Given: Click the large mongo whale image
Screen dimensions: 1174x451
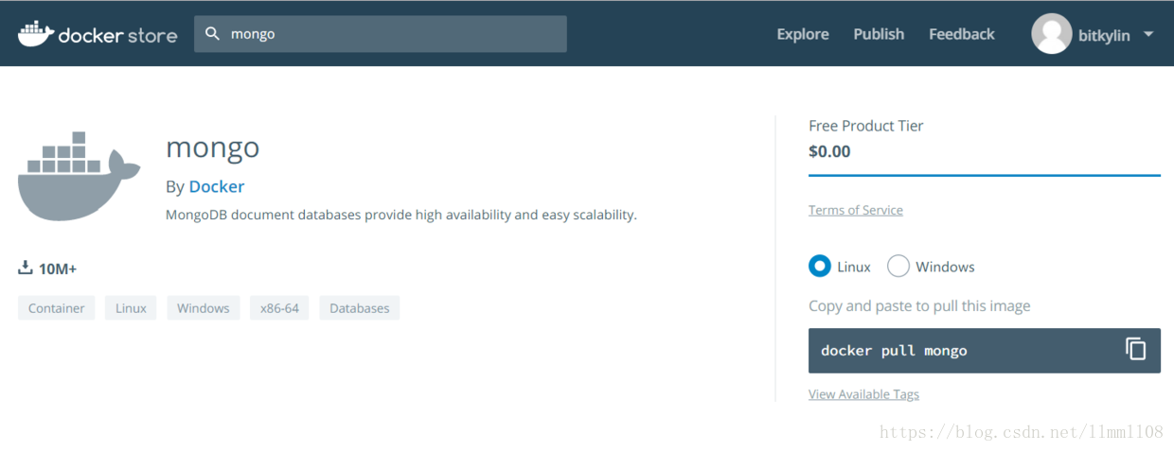Looking at the screenshot, I should [79, 176].
